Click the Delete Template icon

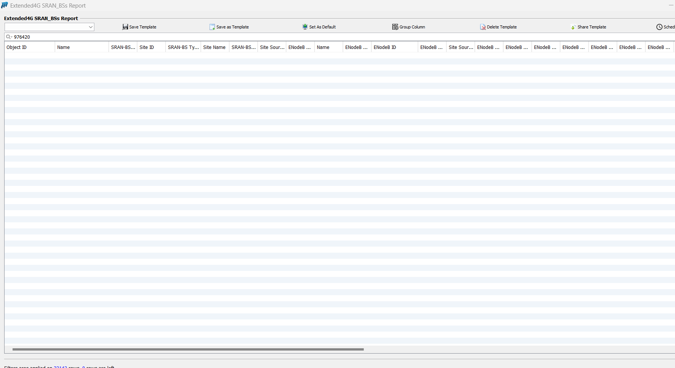[x=483, y=27]
